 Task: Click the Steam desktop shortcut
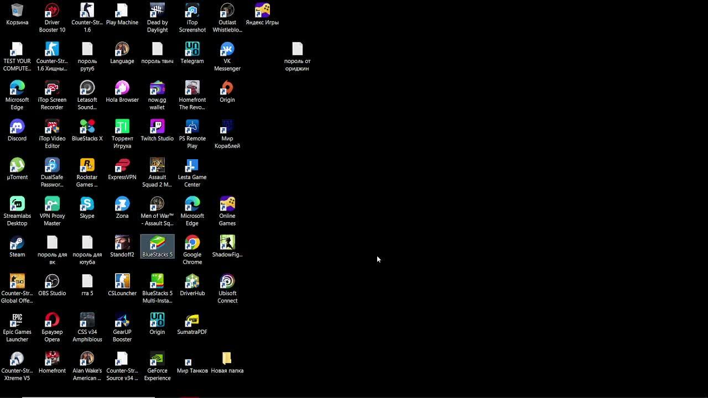(17, 247)
